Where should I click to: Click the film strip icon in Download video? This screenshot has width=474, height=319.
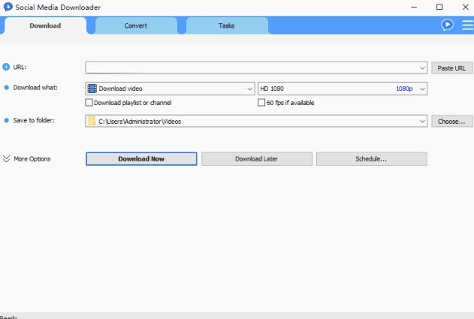pos(92,89)
